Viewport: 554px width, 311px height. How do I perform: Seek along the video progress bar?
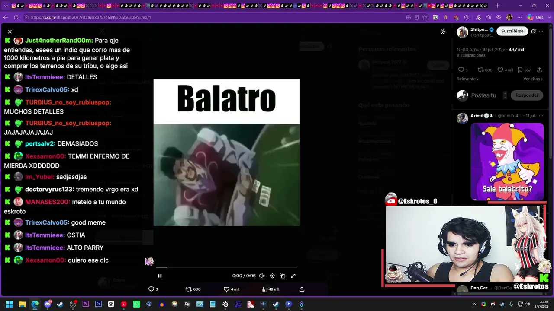click(x=226, y=267)
